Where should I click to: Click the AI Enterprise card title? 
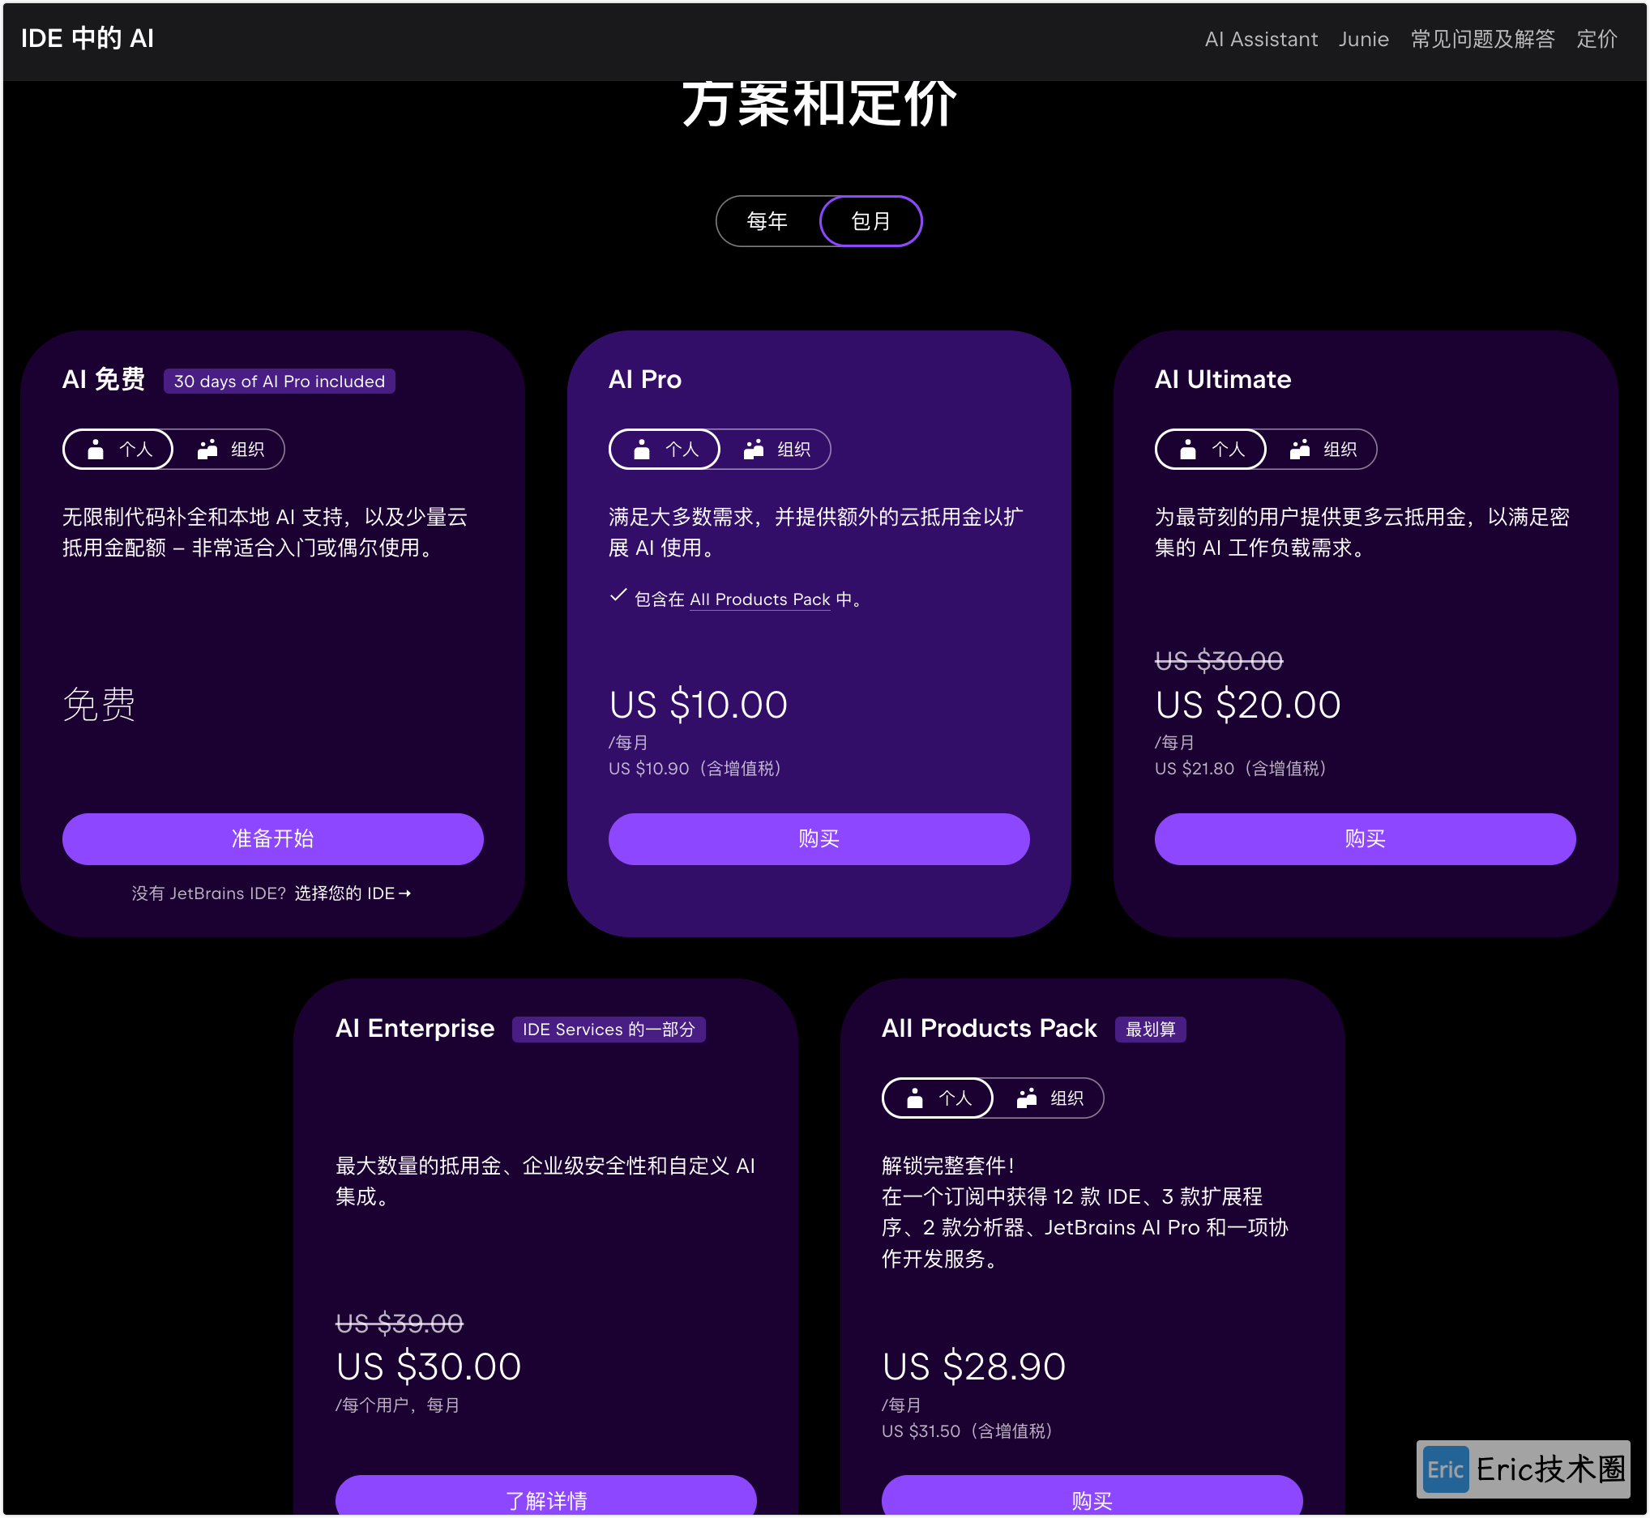(415, 1029)
